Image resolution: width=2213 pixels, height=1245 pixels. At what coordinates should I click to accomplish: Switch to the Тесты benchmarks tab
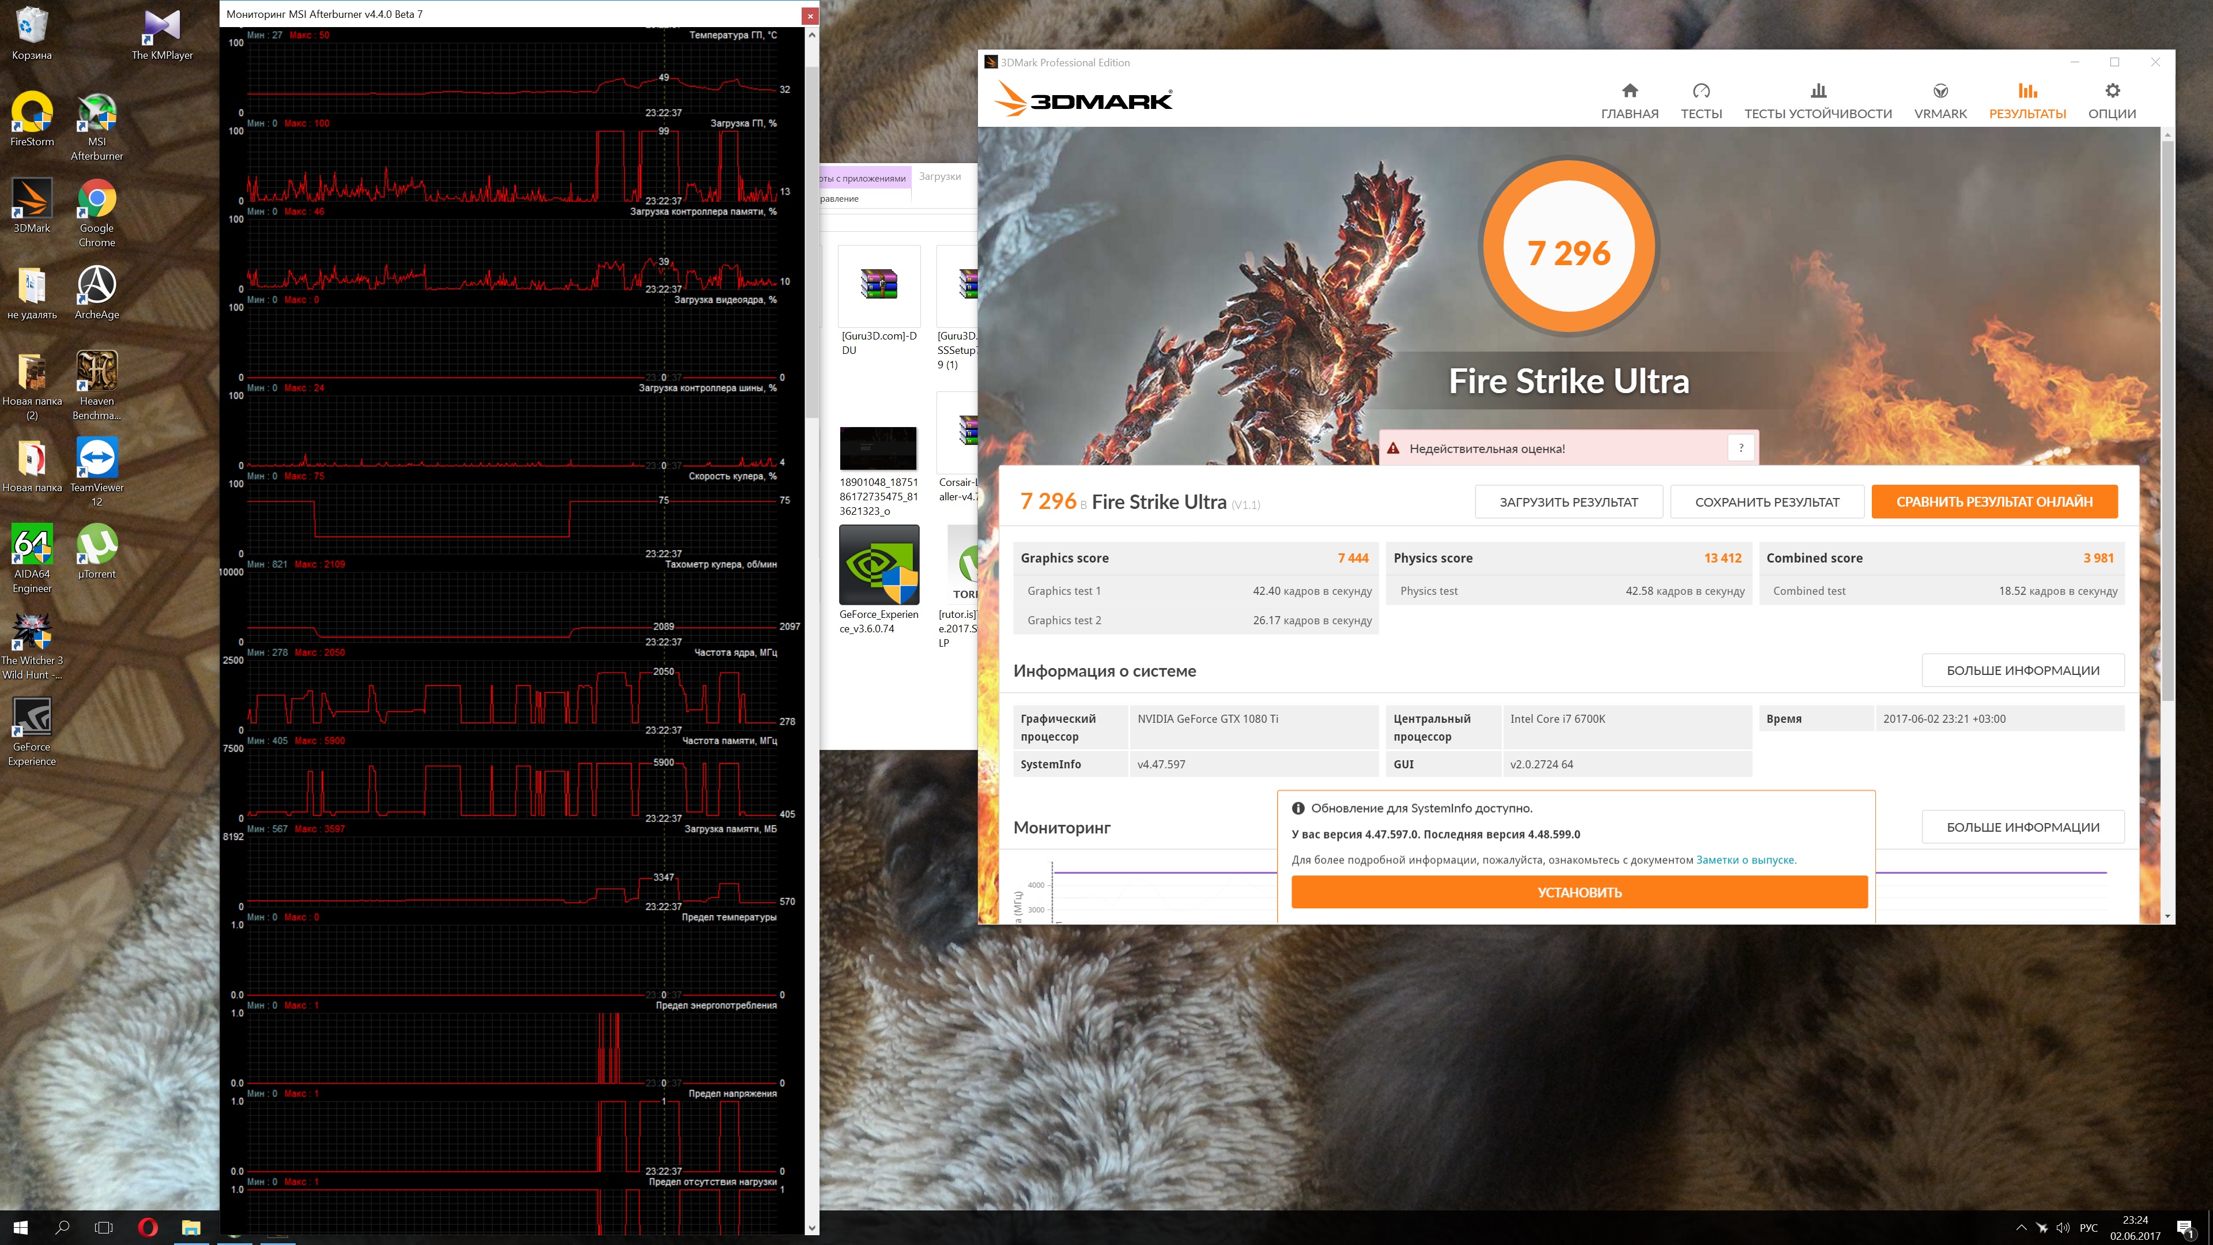click(x=1701, y=100)
